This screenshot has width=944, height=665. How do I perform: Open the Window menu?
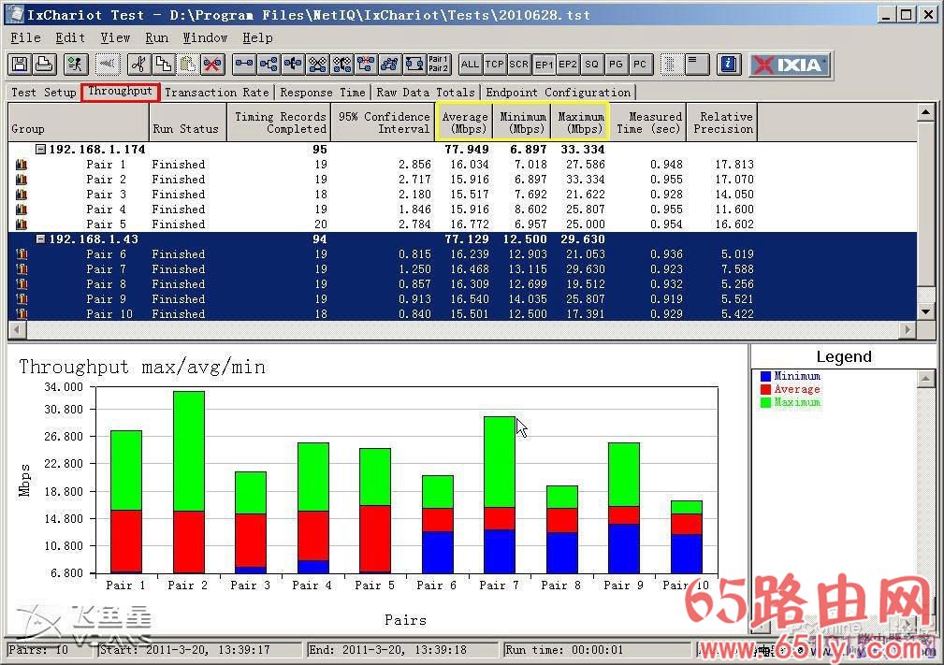pos(205,38)
